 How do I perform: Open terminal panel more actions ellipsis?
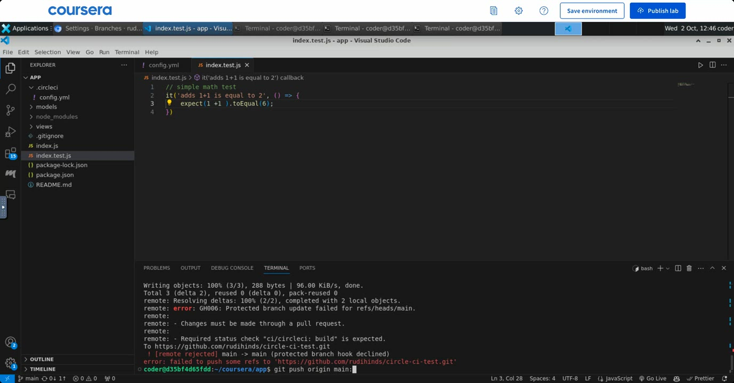(x=701, y=268)
